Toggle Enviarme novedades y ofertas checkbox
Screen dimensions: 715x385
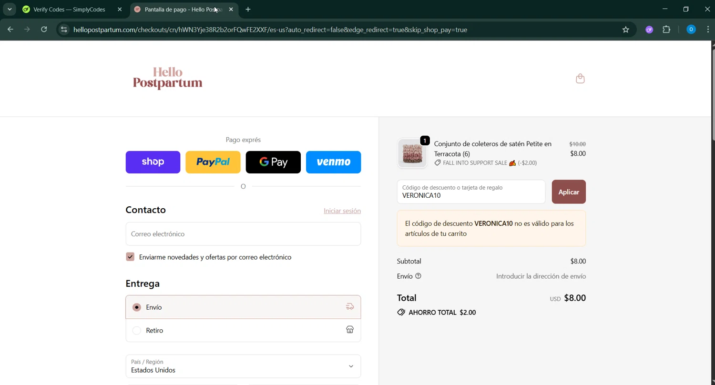pos(130,257)
